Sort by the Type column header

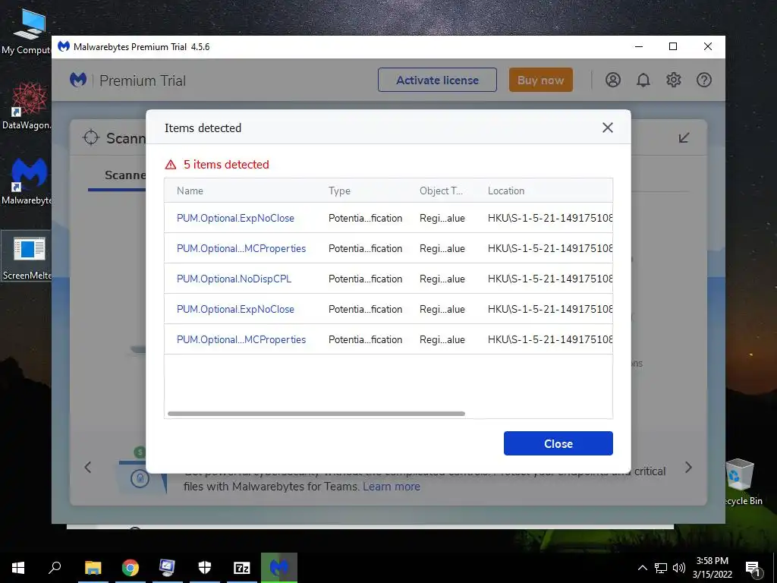click(x=339, y=191)
